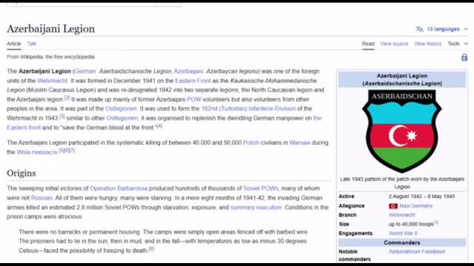Image resolution: width=474 pixels, height=266 pixels.
Task: Follow the Wehrmacht link in first paragraph
Action: [53, 80]
